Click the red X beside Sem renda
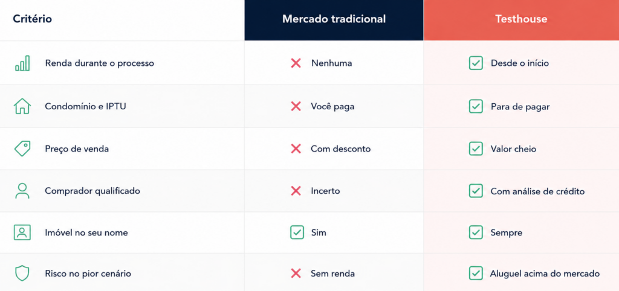Viewport: 619px width, 291px height. (296, 273)
